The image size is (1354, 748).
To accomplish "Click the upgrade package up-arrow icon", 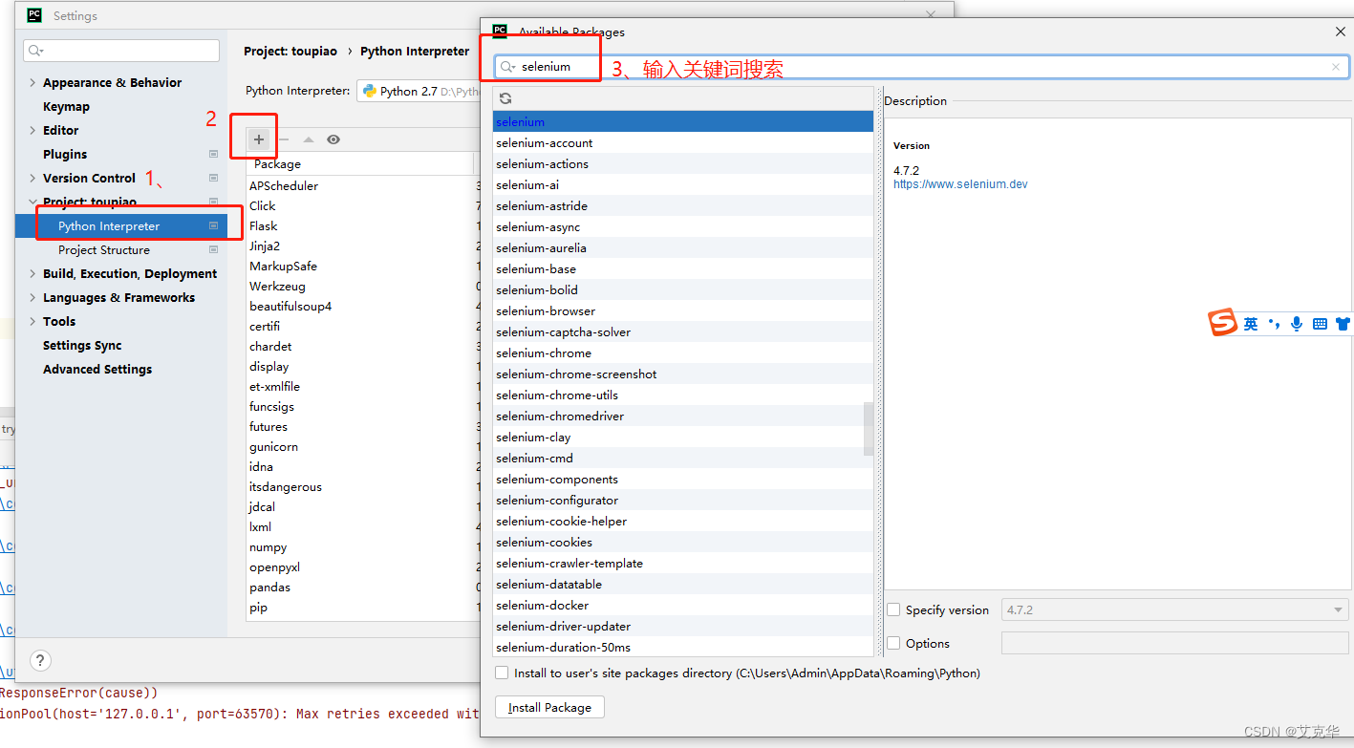I will point(309,139).
